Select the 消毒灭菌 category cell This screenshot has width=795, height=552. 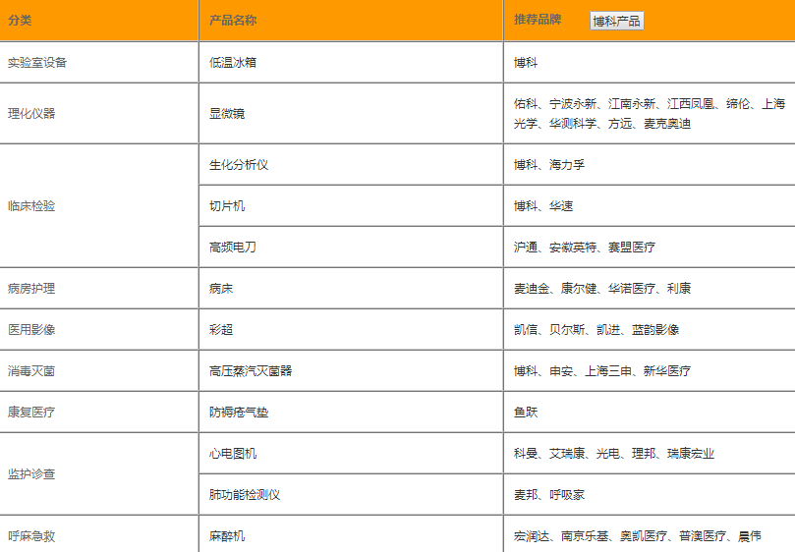pyautogui.click(x=99, y=371)
